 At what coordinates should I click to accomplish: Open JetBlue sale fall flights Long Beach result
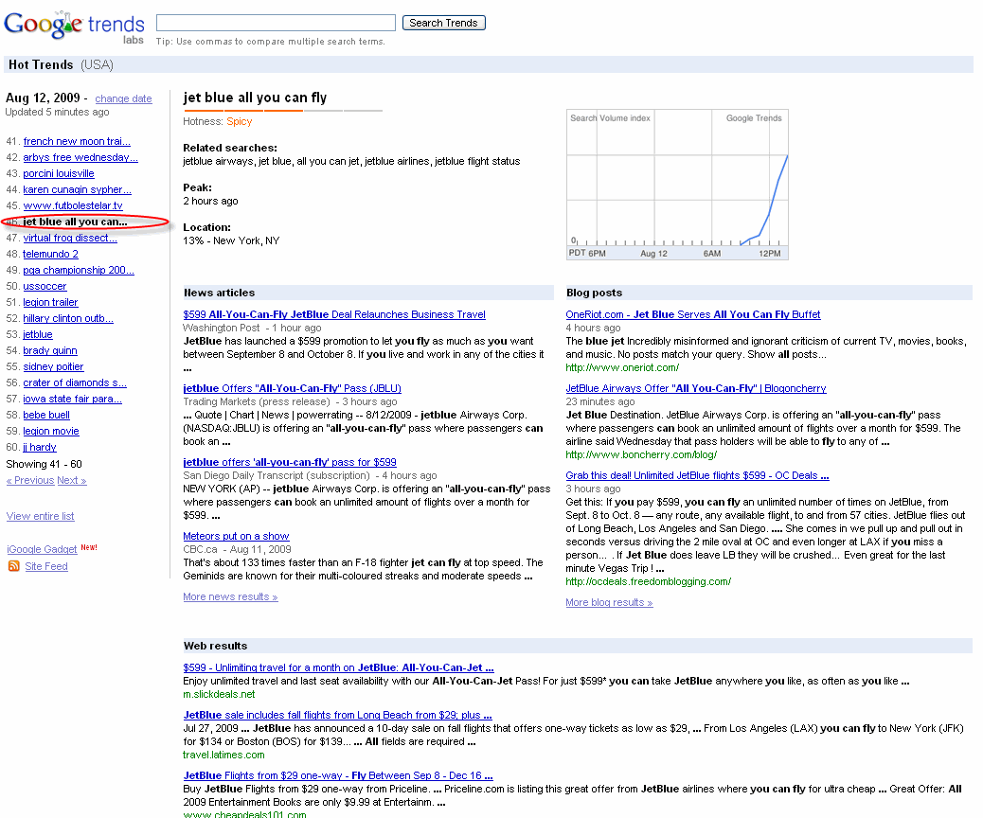tap(337, 715)
